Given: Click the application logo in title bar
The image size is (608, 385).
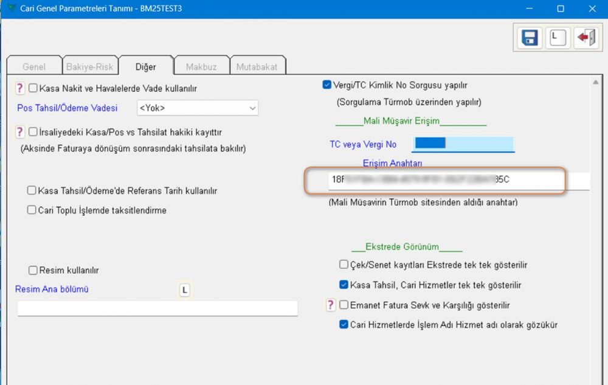Looking at the screenshot, I should click(x=9, y=9).
